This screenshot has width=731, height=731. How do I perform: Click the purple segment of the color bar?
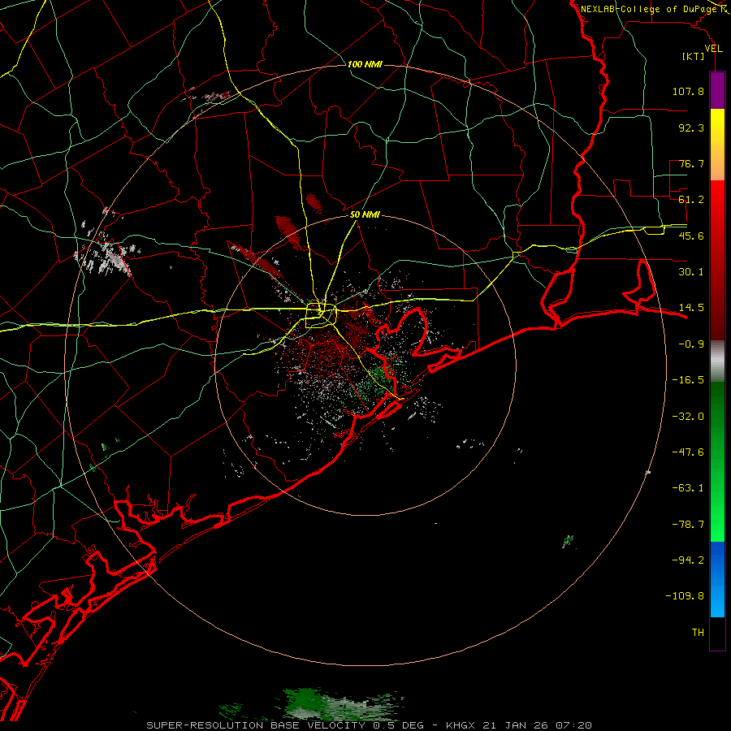(717, 90)
